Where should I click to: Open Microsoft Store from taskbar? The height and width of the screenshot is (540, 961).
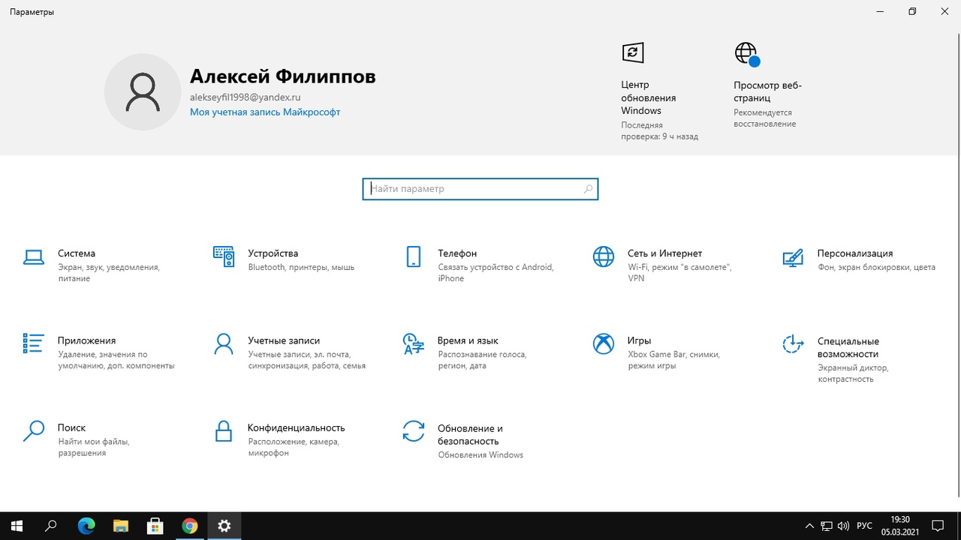tap(155, 526)
